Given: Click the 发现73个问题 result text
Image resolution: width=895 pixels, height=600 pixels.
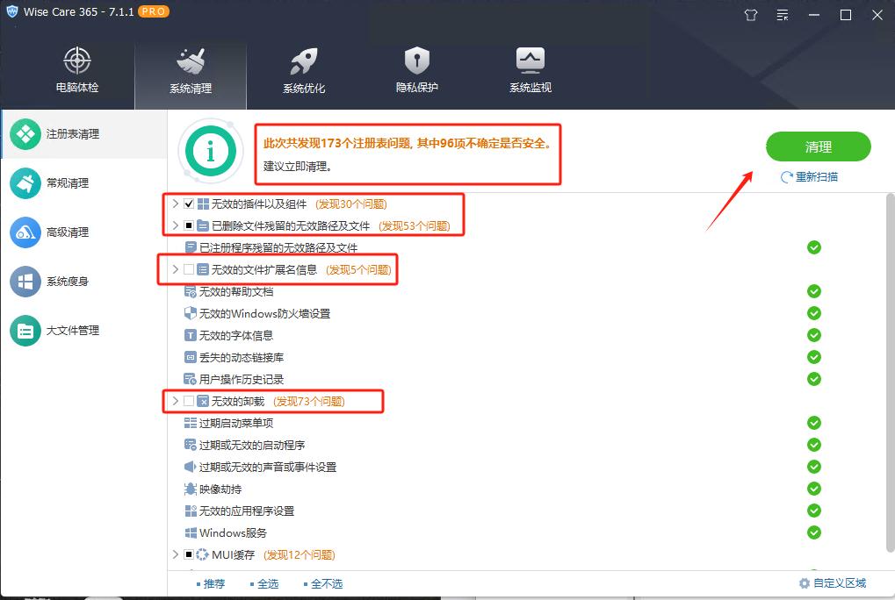Looking at the screenshot, I should [309, 401].
